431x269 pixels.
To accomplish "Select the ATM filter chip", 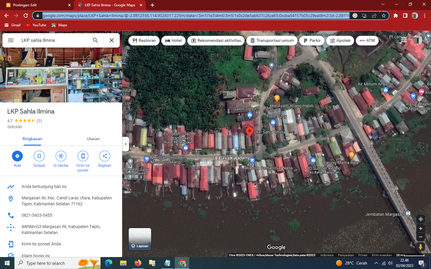I will point(367,41).
